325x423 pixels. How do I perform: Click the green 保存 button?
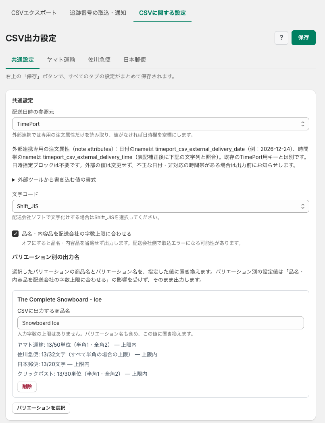(304, 38)
